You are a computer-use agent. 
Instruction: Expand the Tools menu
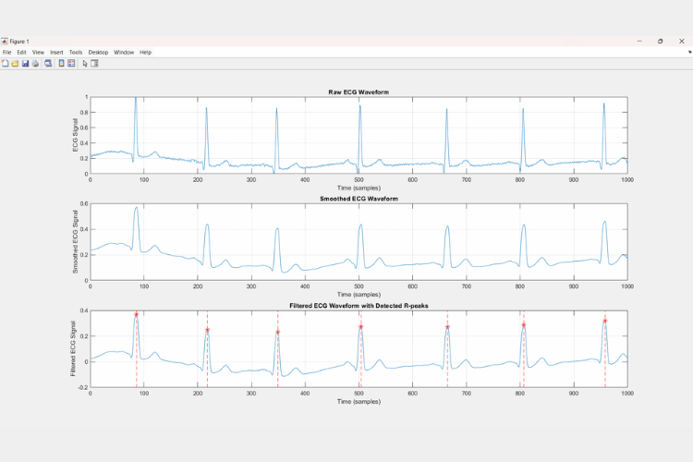(x=76, y=53)
